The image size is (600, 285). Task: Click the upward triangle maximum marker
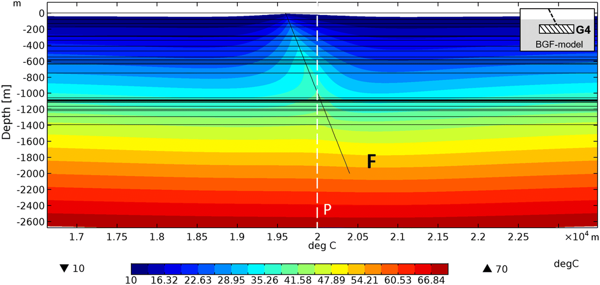pyautogui.click(x=487, y=268)
